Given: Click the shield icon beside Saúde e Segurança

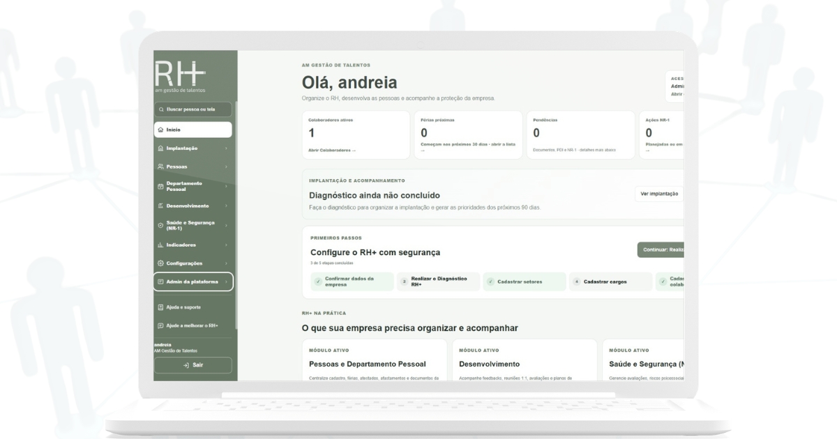Looking at the screenshot, I should click(161, 225).
